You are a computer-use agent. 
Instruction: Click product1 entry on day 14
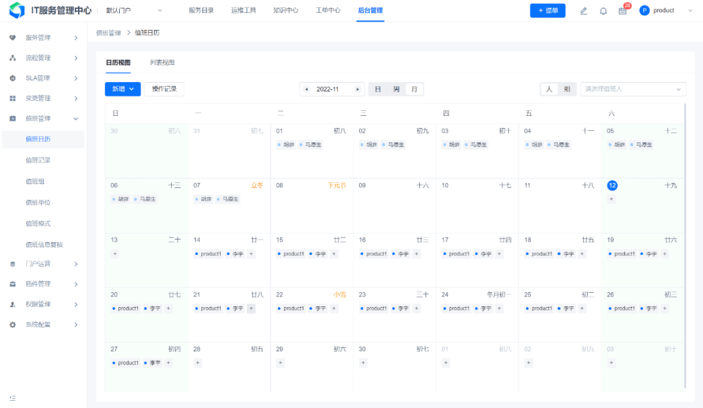click(x=208, y=254)
